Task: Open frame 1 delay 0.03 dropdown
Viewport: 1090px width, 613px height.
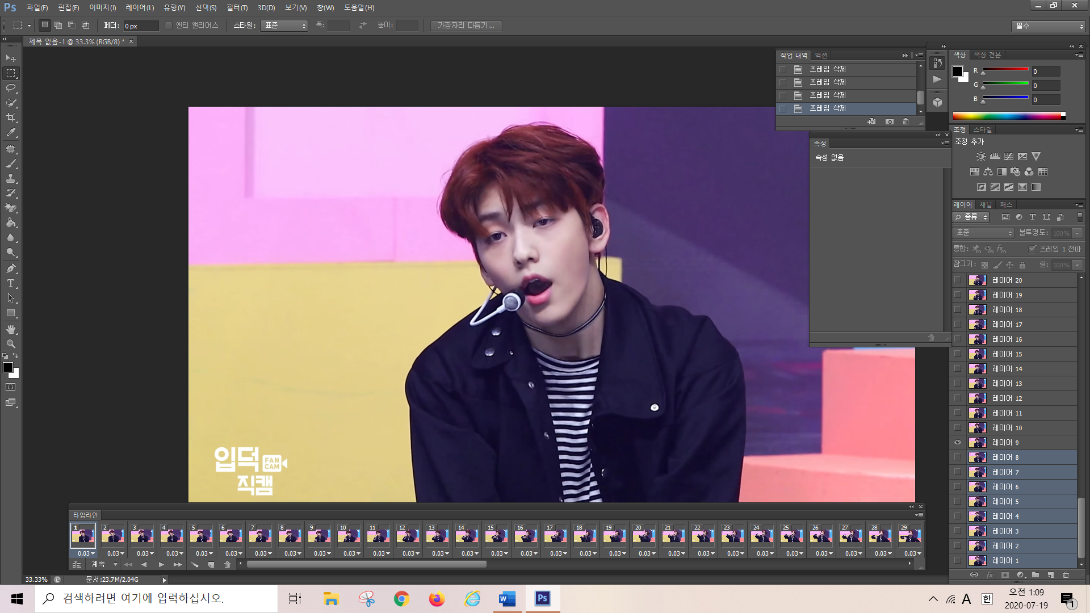Action: pyautogui.click(x=86, y=553)
